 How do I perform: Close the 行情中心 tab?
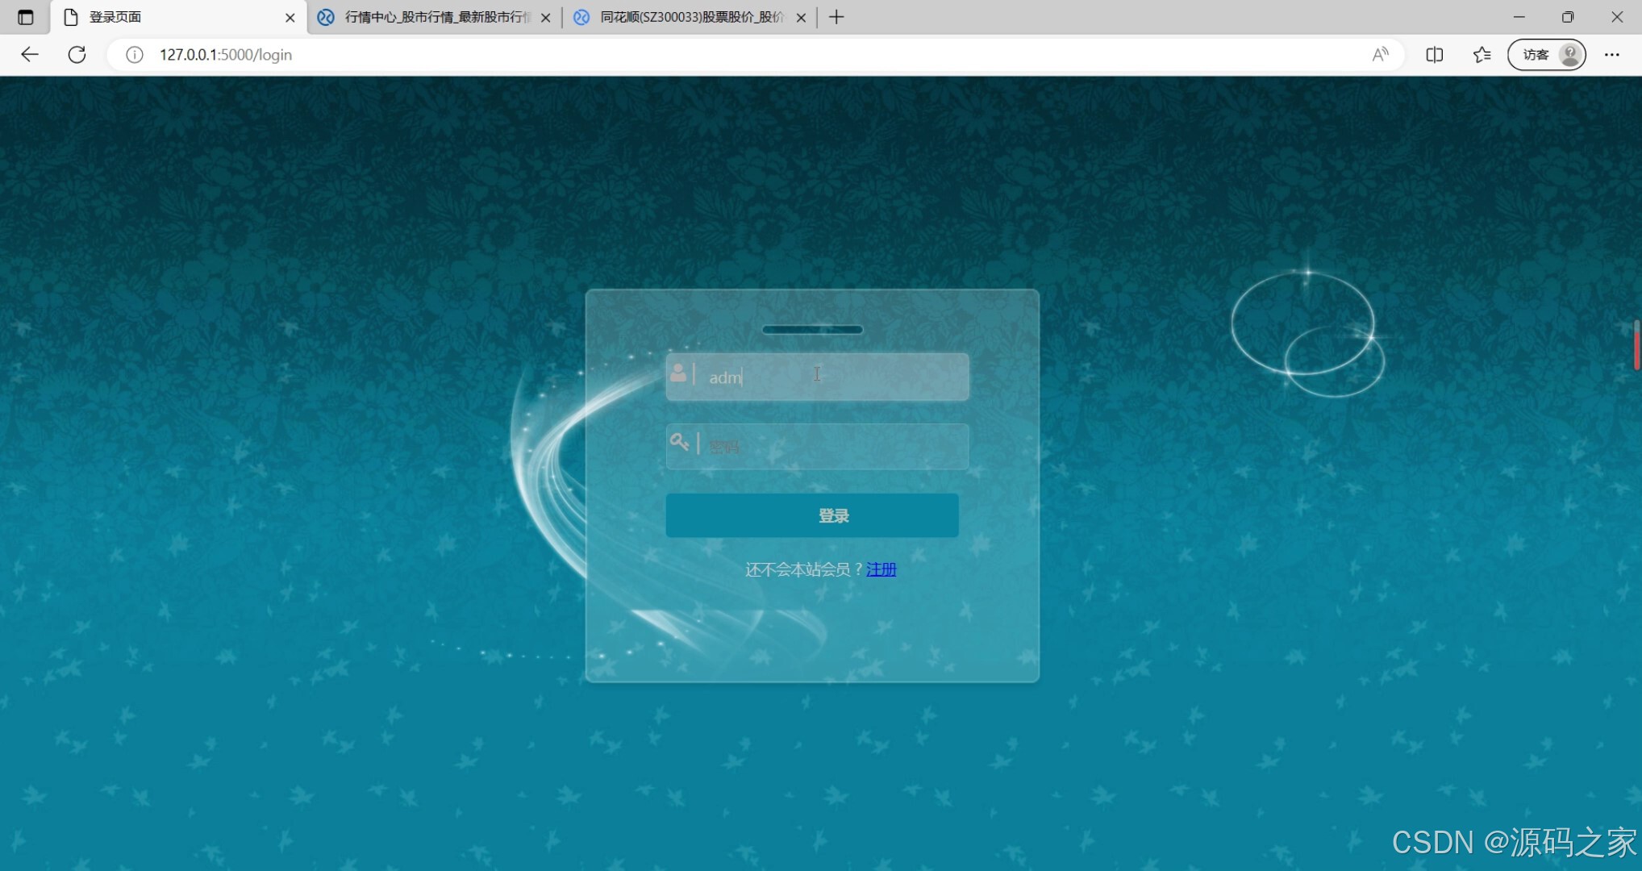(x=546, y=17)
